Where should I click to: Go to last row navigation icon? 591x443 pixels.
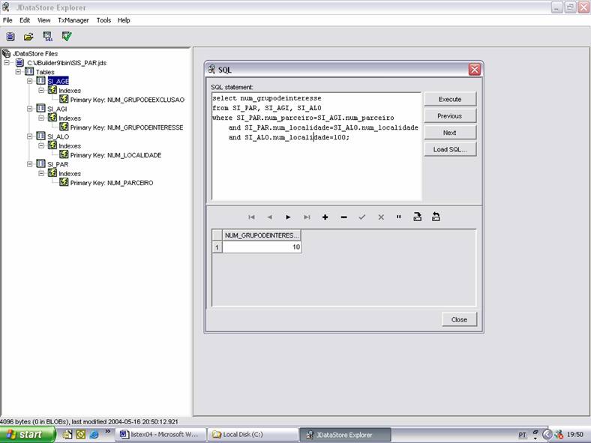307,217
